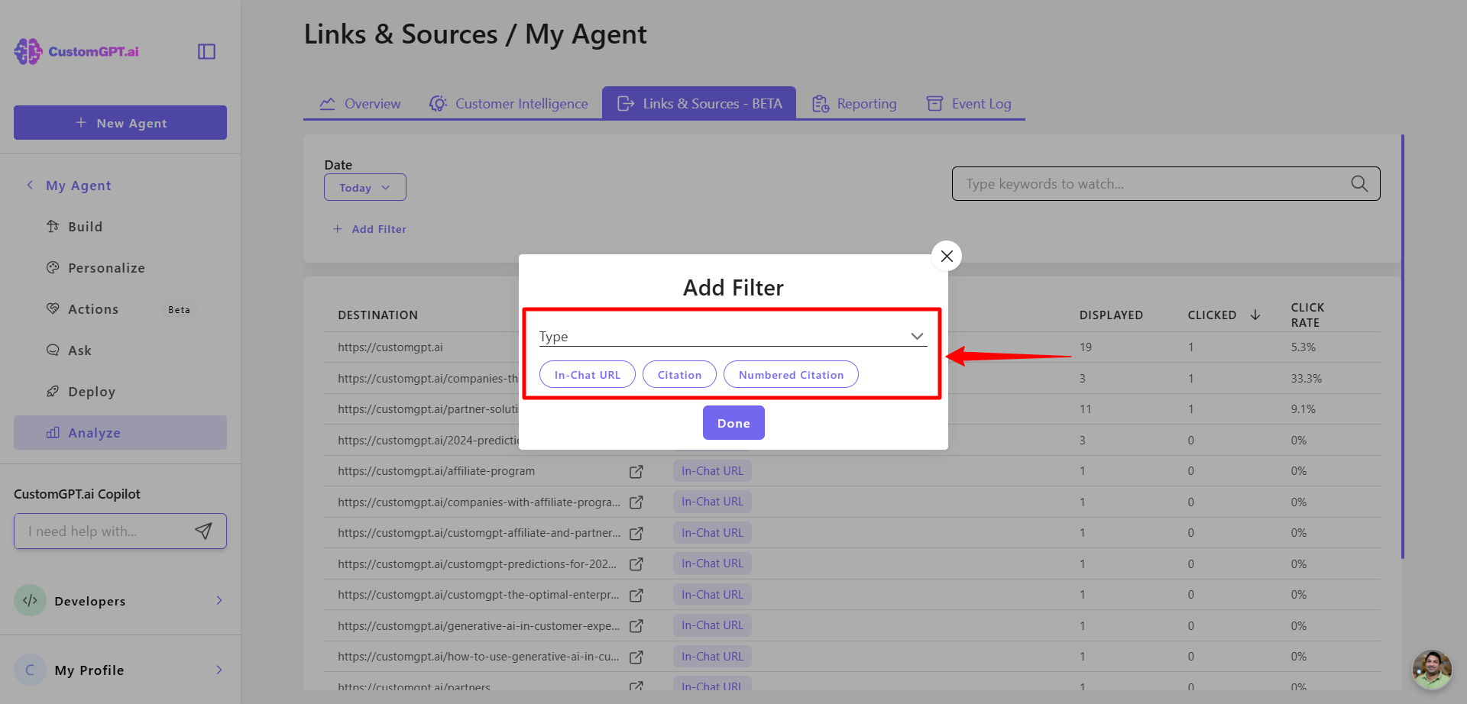Click the Ask chat bubble icon
This screenshot has height=704, width=1467.
pyautogui.click(x=53, y=350)
